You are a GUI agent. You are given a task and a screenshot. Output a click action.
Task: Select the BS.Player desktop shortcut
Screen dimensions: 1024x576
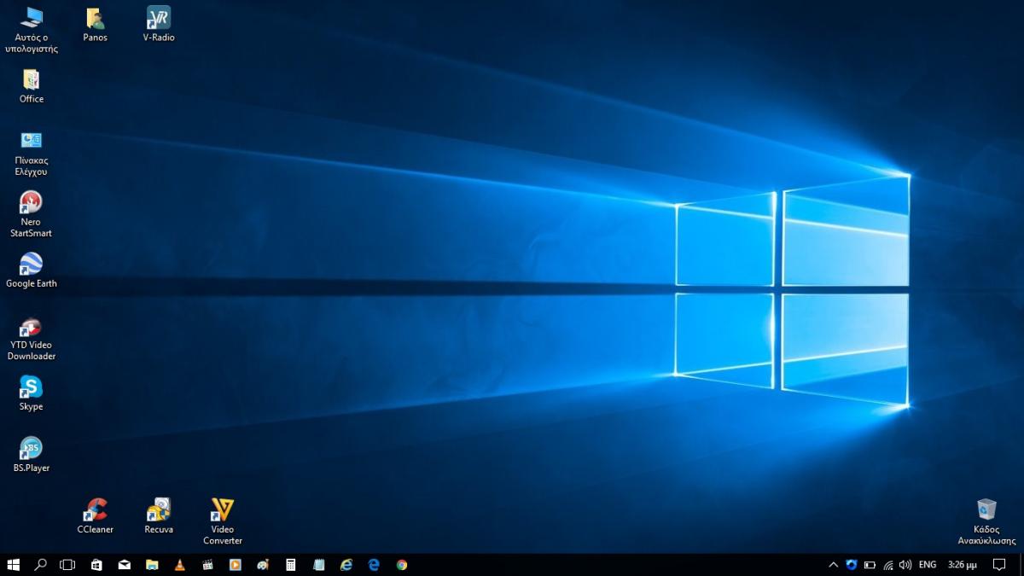tap(31, 449)
